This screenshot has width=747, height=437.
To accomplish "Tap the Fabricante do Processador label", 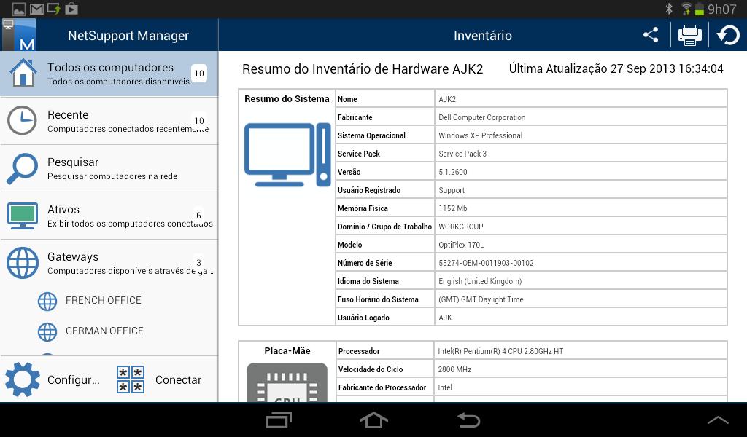I will click(382, 387).
